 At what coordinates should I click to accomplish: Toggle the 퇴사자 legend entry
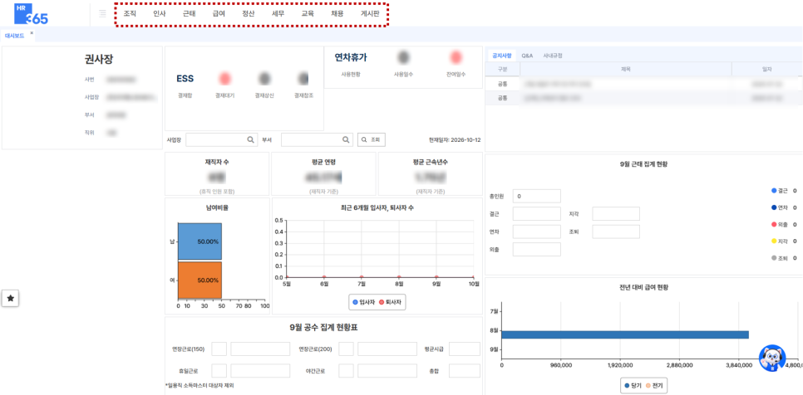click(390, 303)
